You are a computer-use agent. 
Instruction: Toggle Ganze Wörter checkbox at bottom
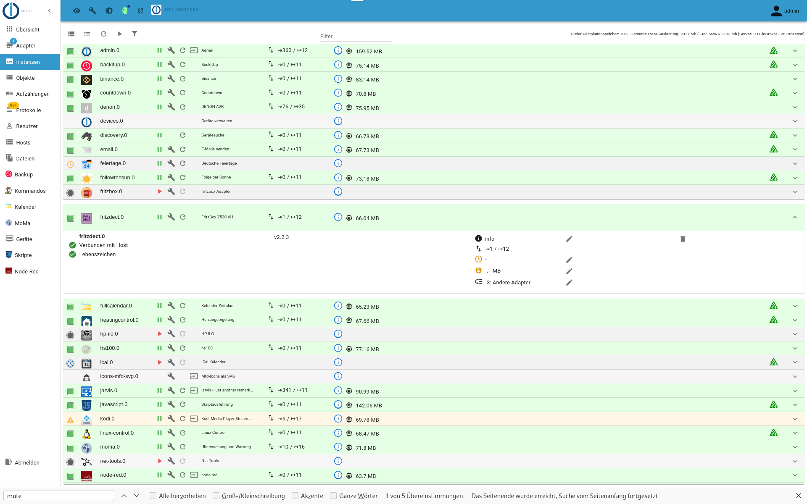(x=333, y=496)
